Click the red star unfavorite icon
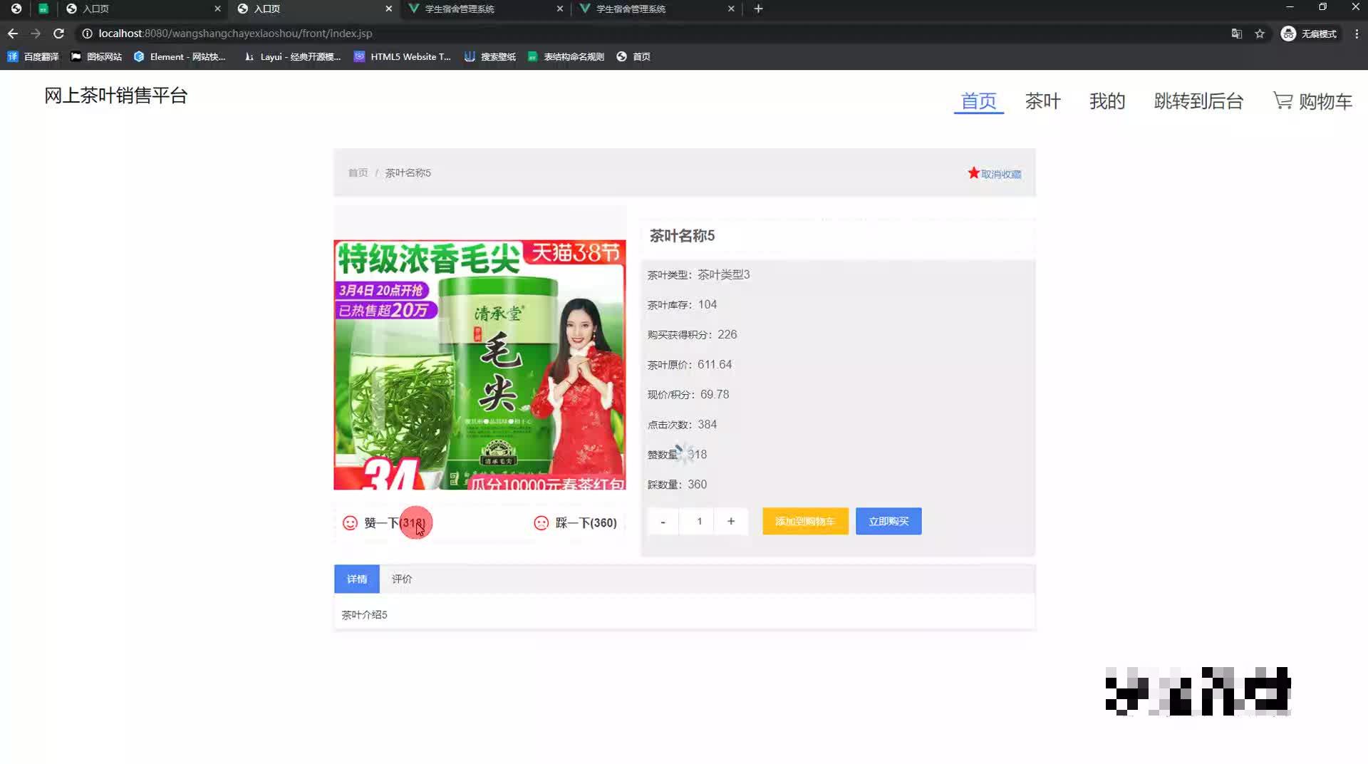This screenshot has width=1368, height=764. (973, 173)
